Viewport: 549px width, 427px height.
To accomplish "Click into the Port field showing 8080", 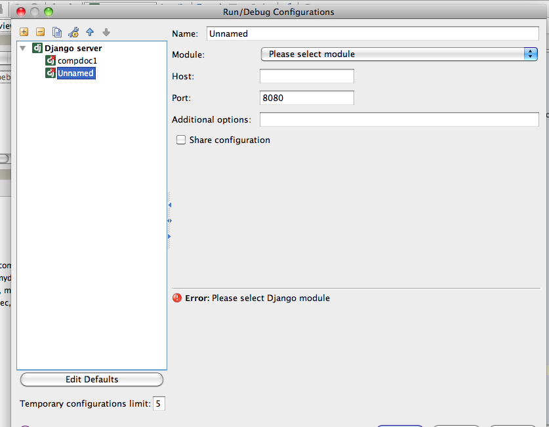I will point(307,98).
